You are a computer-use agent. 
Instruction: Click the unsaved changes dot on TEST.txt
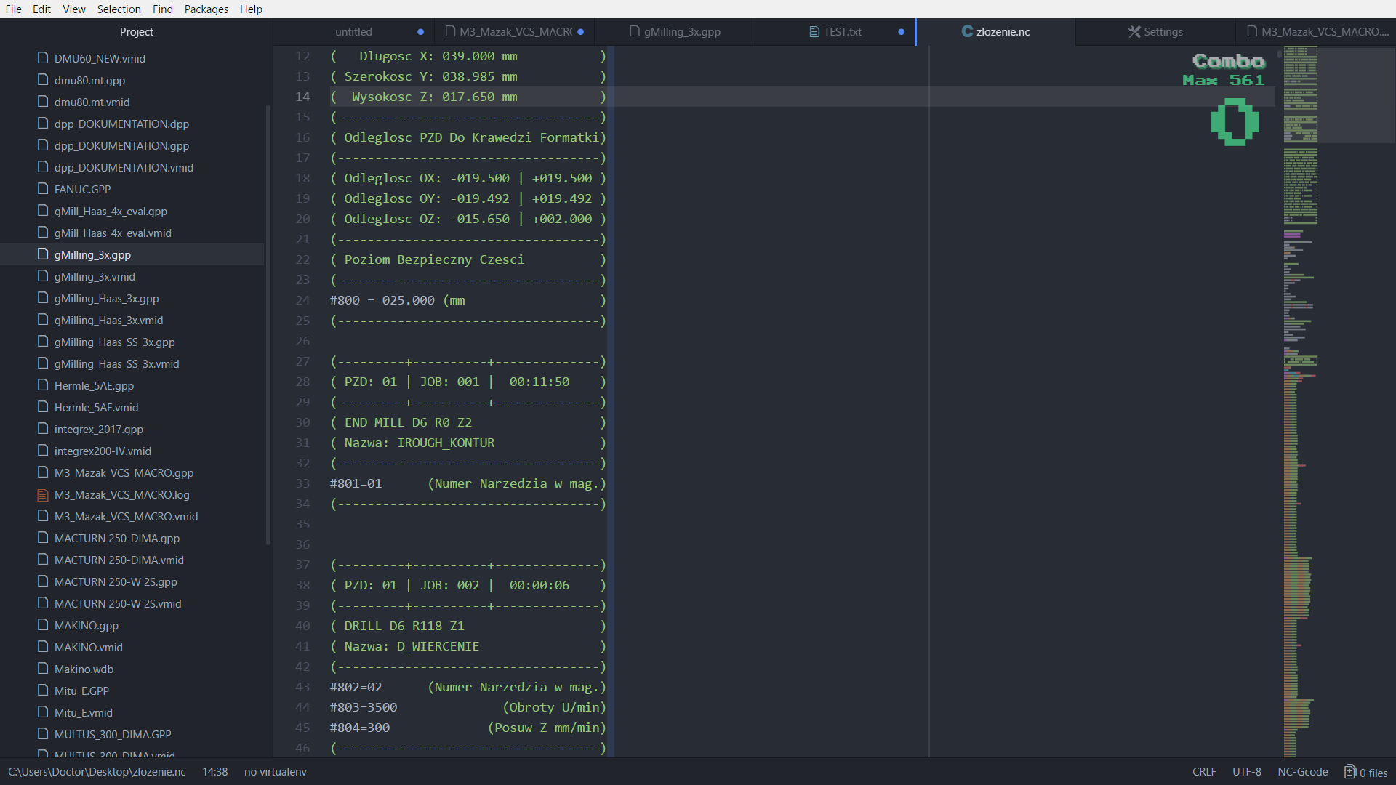[902, 32]
